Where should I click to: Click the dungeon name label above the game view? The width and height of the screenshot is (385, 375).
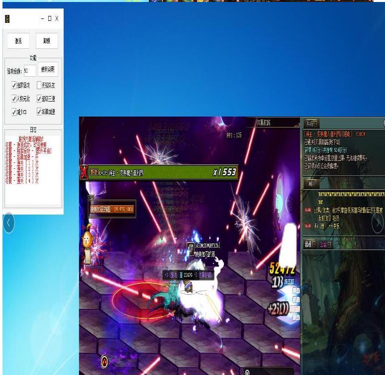coord(264,123)
